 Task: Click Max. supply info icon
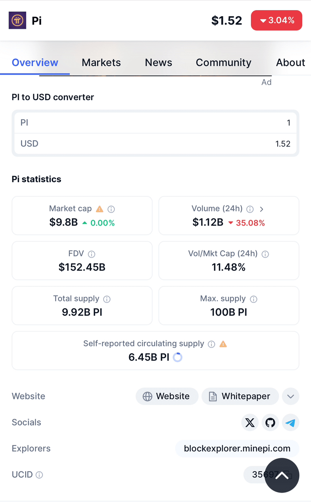point(254,299)
